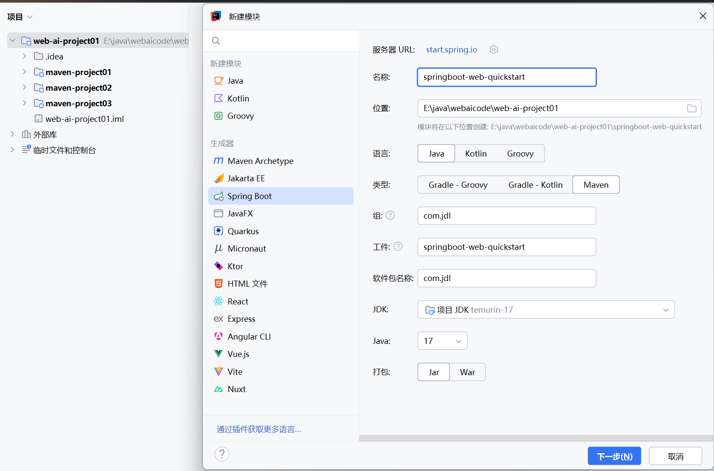Open the start.spring.io server link

coord(452,49)
